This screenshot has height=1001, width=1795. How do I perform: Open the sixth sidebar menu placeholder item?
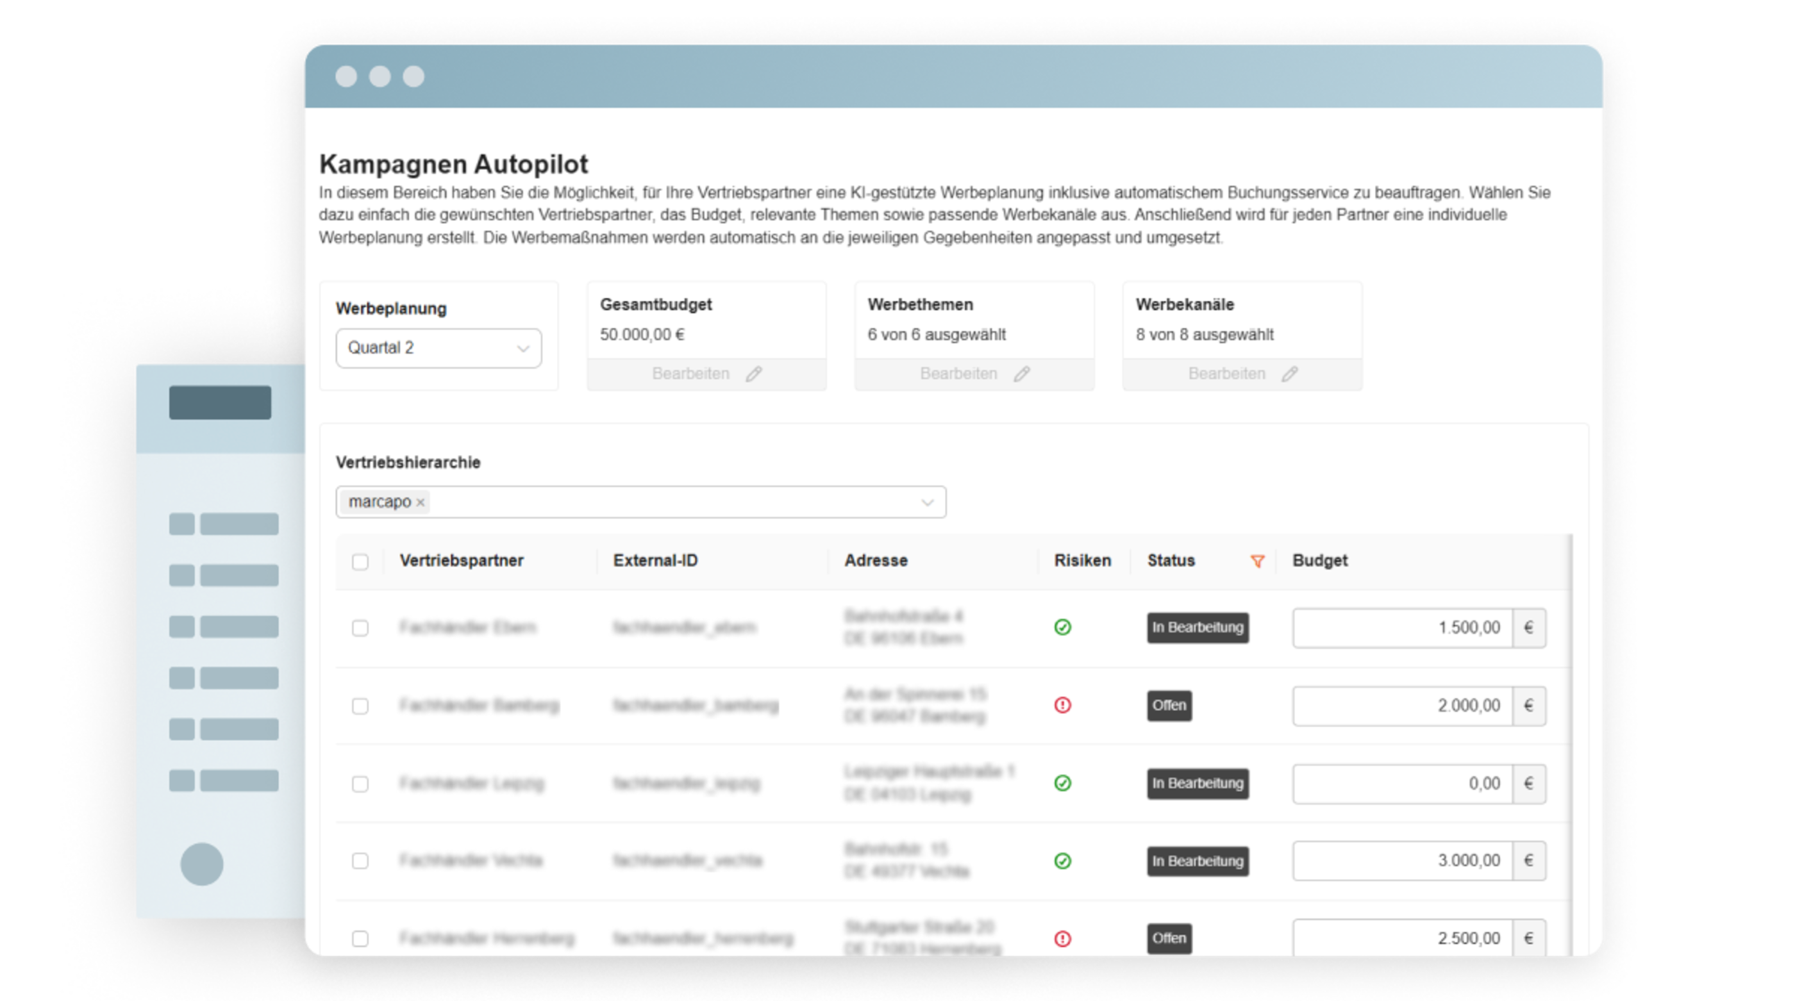click(224, 781)
